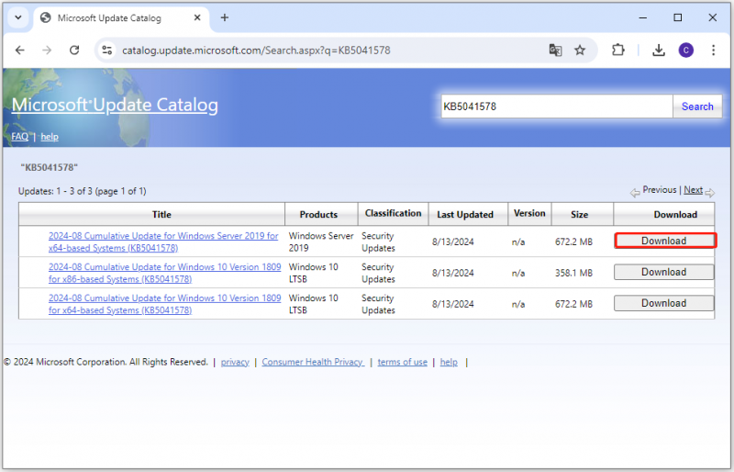Open the tab search dropdown arrow
Screen dimensions: 734x472
pyautogui.click(x=18, y=17)
